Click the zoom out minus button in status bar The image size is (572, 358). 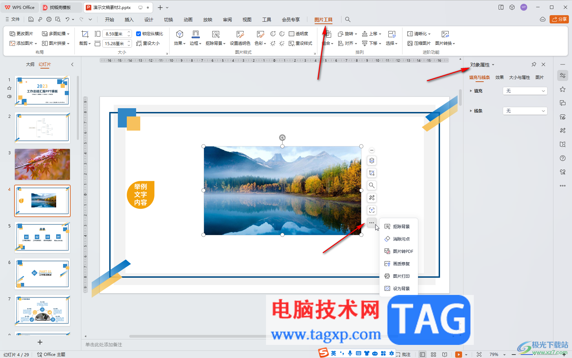[x=513, y=355]
